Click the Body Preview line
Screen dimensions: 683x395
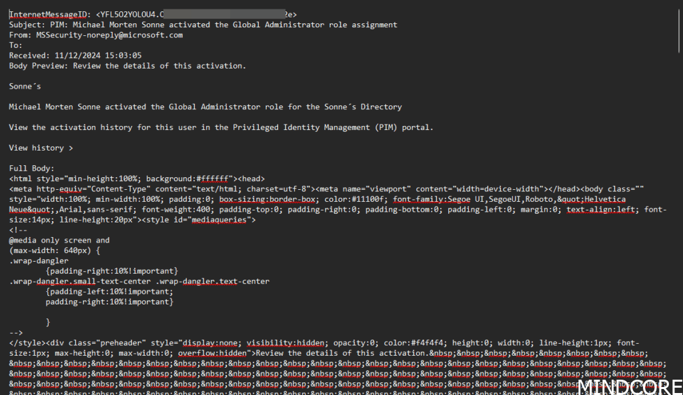point(127,66)
